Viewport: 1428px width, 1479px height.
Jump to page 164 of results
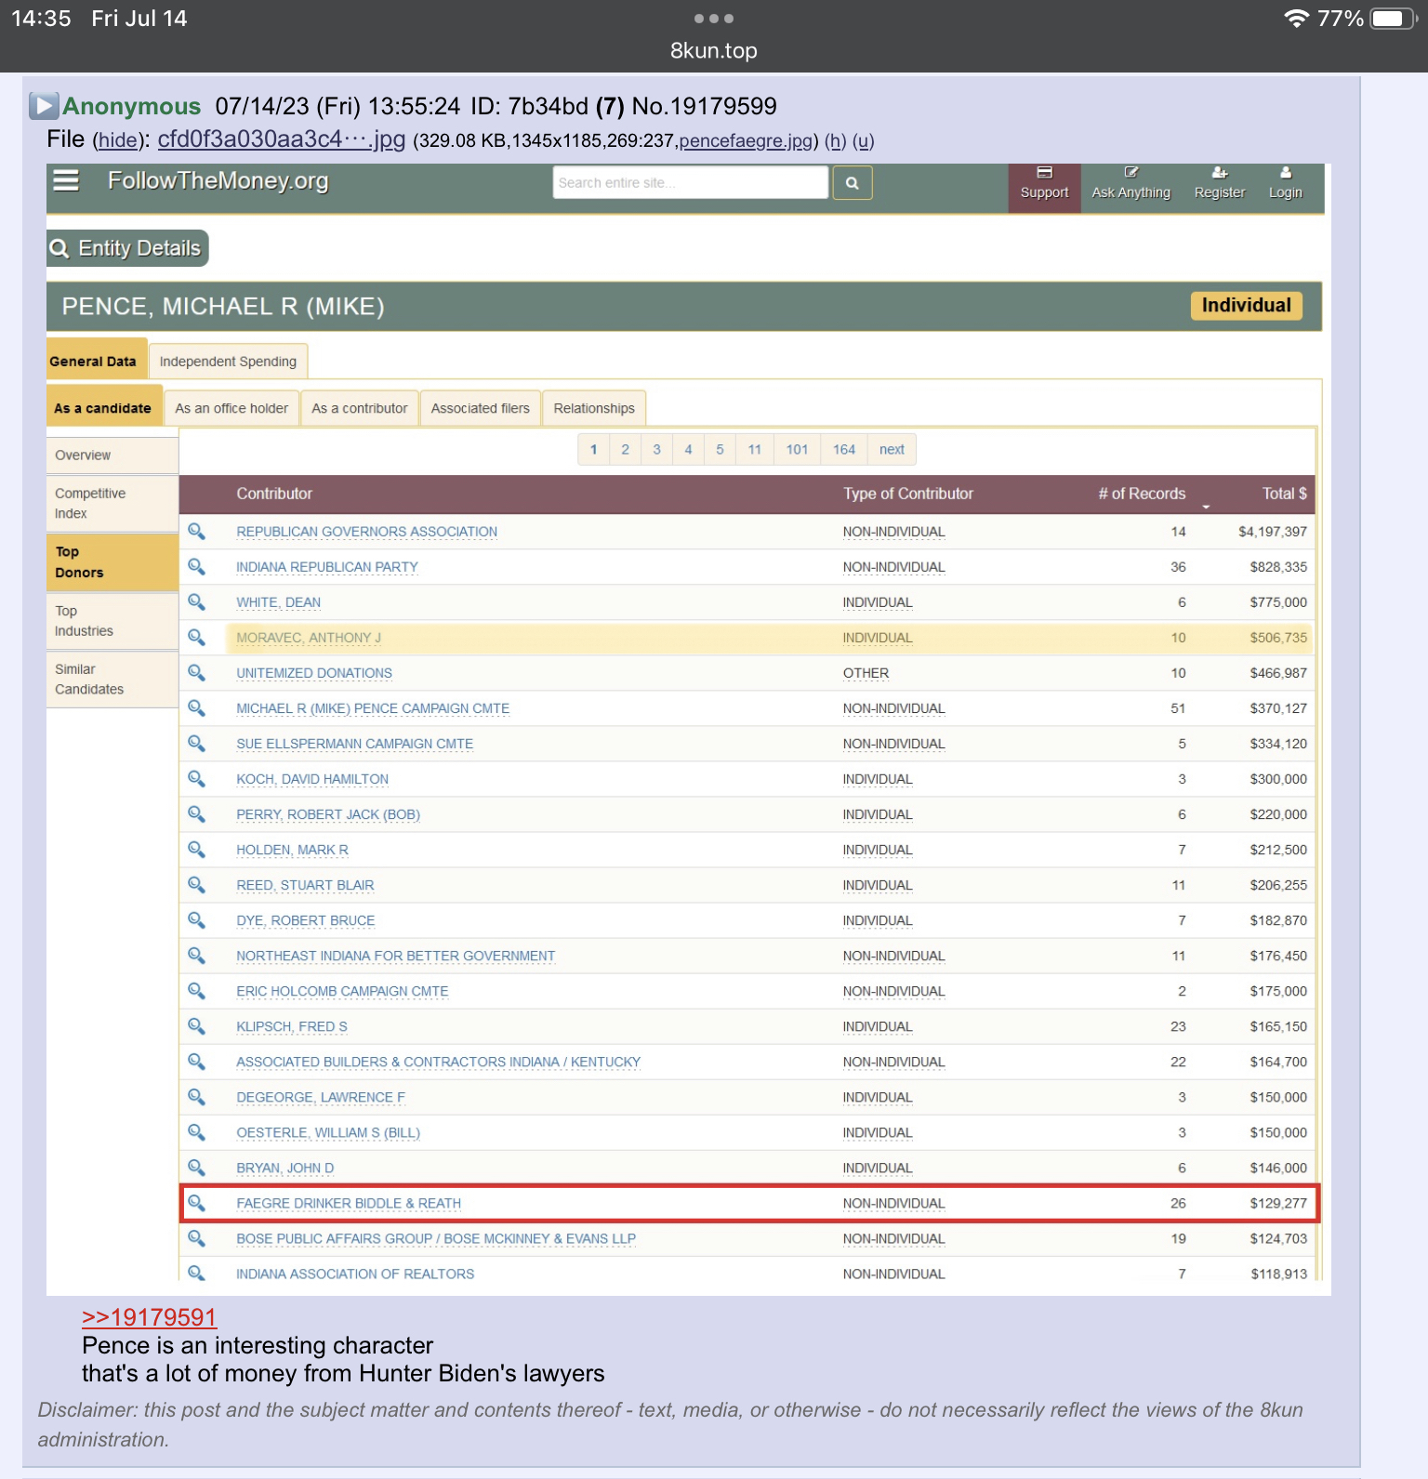844,449
